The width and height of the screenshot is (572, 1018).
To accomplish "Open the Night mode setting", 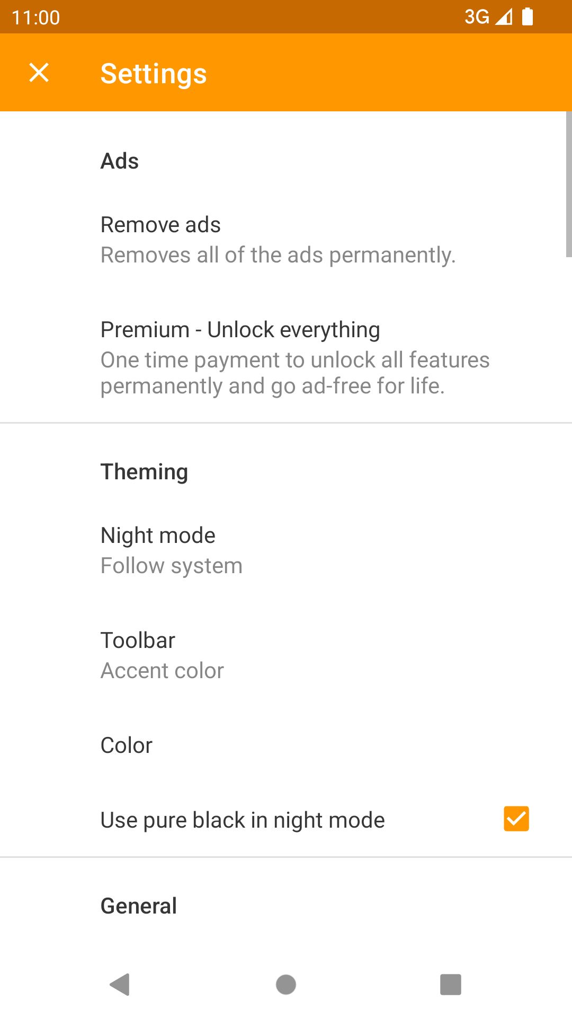I will [x=286, y=551].
